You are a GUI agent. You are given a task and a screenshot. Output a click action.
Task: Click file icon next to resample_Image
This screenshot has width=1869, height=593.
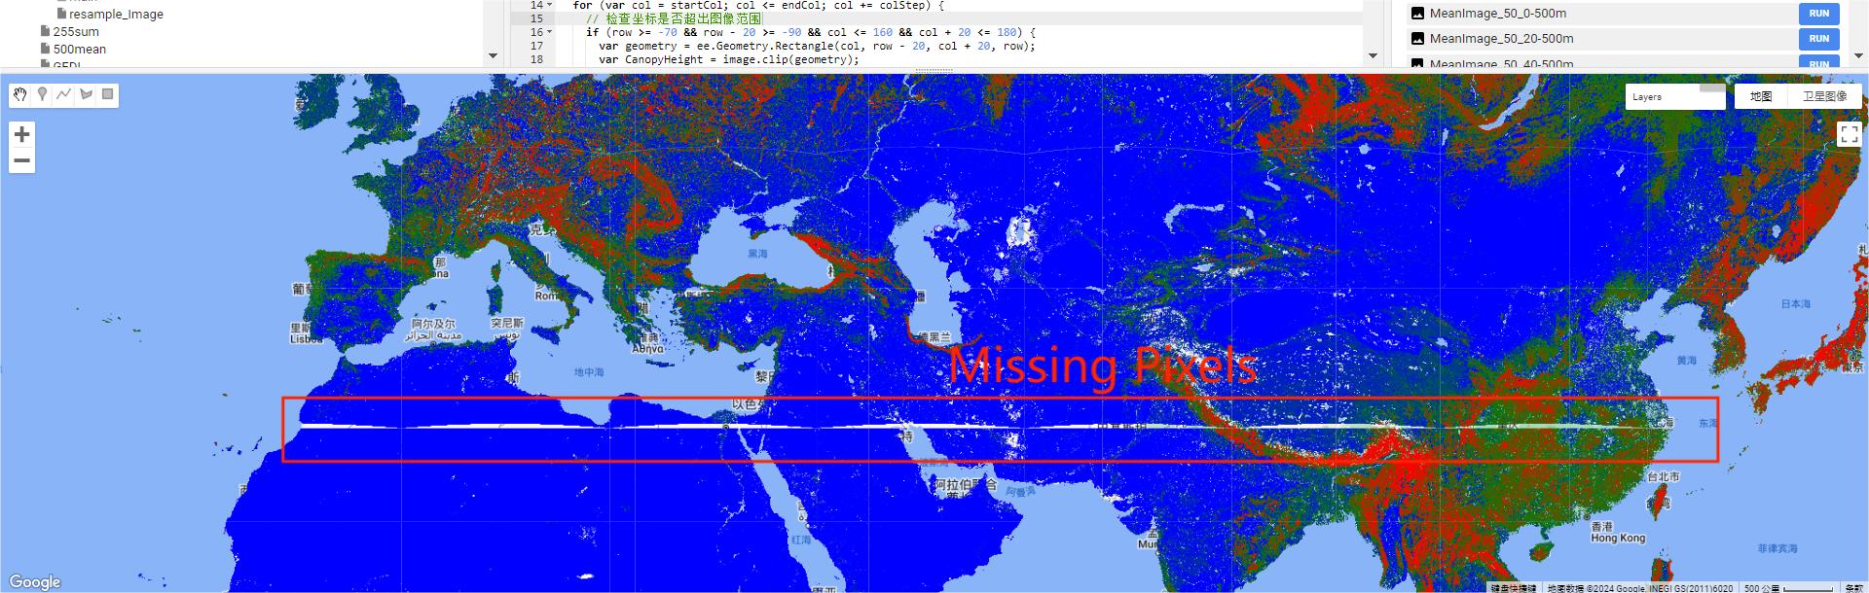(x=61, y=14)
